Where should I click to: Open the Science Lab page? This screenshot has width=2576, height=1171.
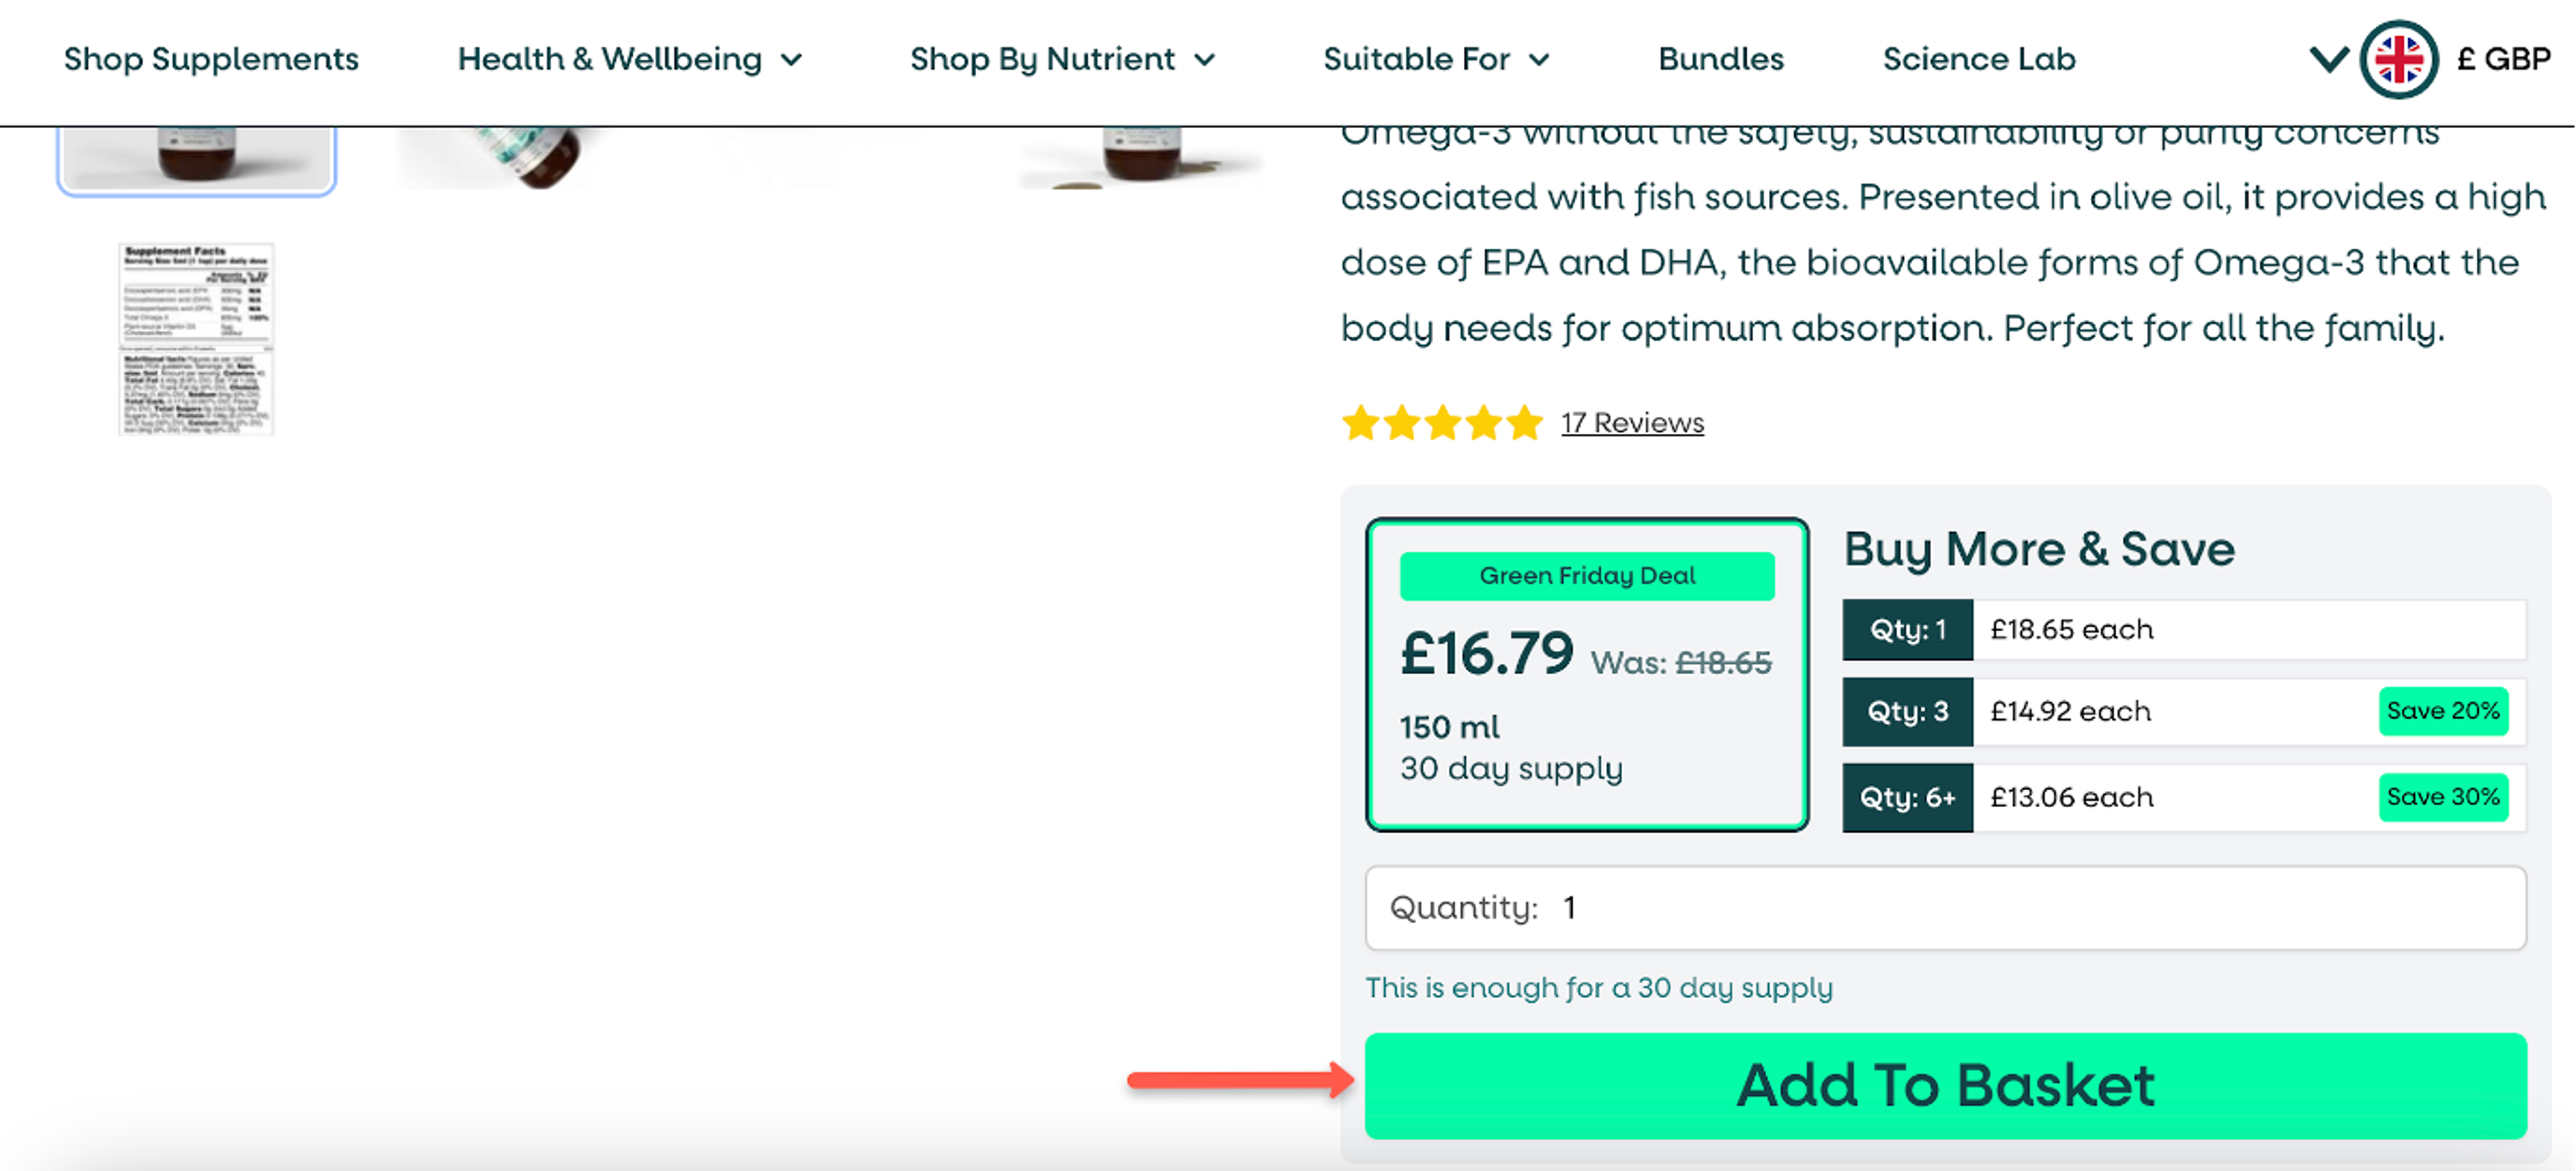click(x=1978, y=59)
